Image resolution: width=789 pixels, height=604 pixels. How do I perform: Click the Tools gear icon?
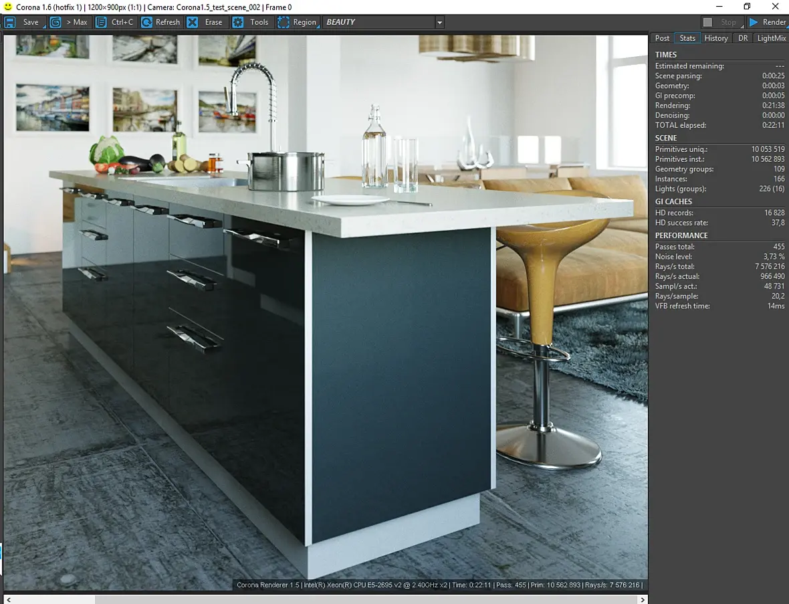[238, 22]
